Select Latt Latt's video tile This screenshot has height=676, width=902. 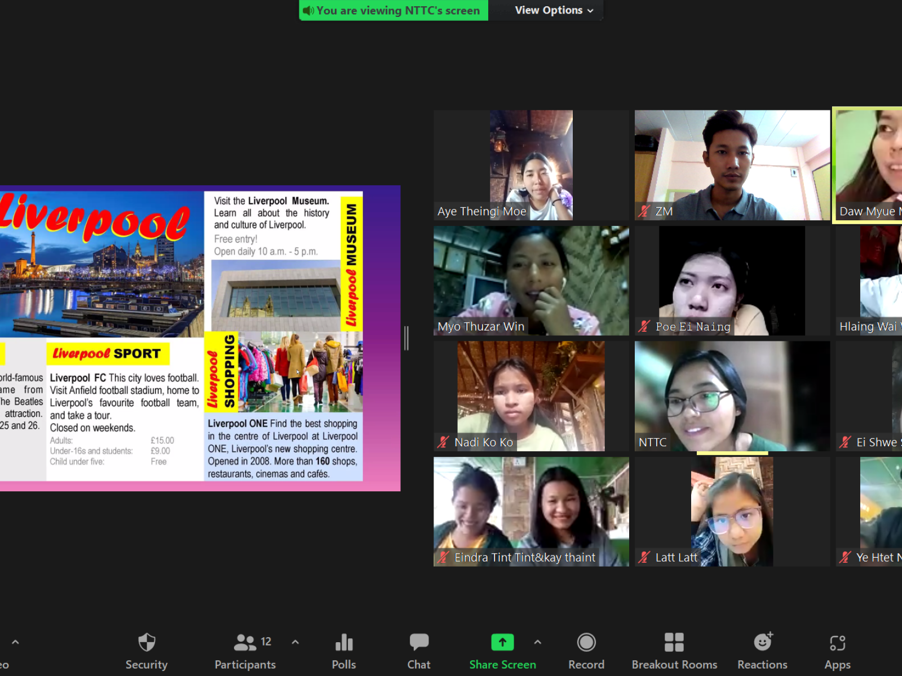coord(732,512)
